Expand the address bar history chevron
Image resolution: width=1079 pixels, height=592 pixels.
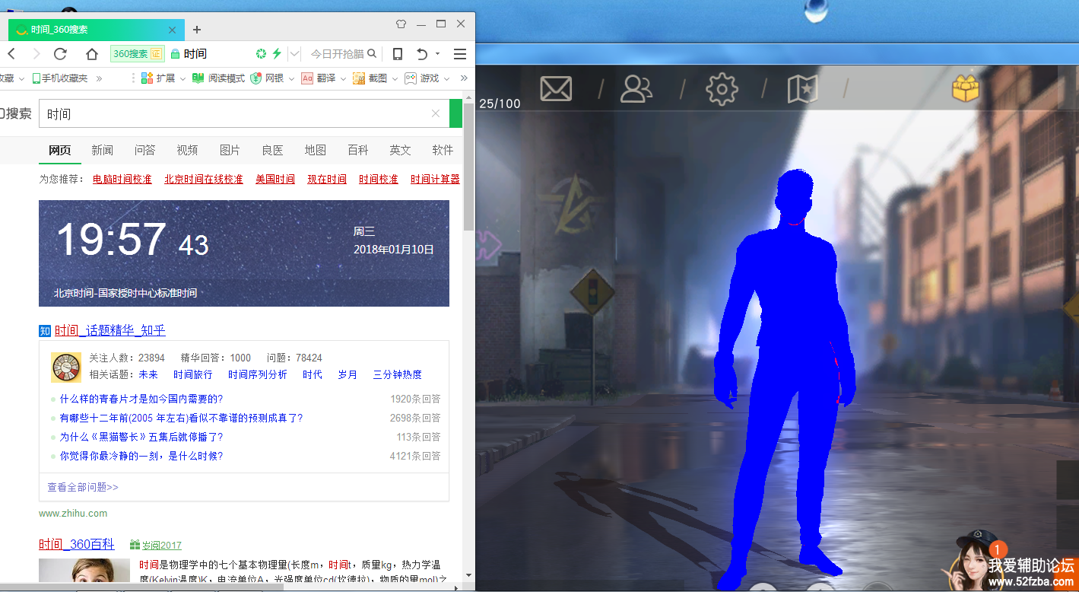pos(295,54)
